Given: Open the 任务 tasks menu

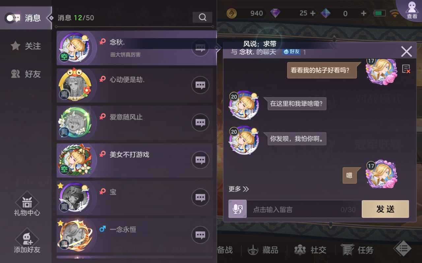Looking at the screenshot, I should (x=357, y=250).
